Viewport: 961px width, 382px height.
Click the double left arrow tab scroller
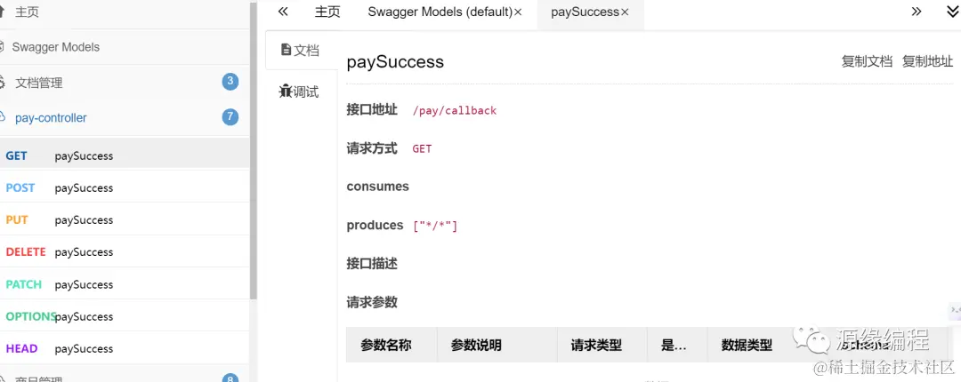(x=283, y=12)
